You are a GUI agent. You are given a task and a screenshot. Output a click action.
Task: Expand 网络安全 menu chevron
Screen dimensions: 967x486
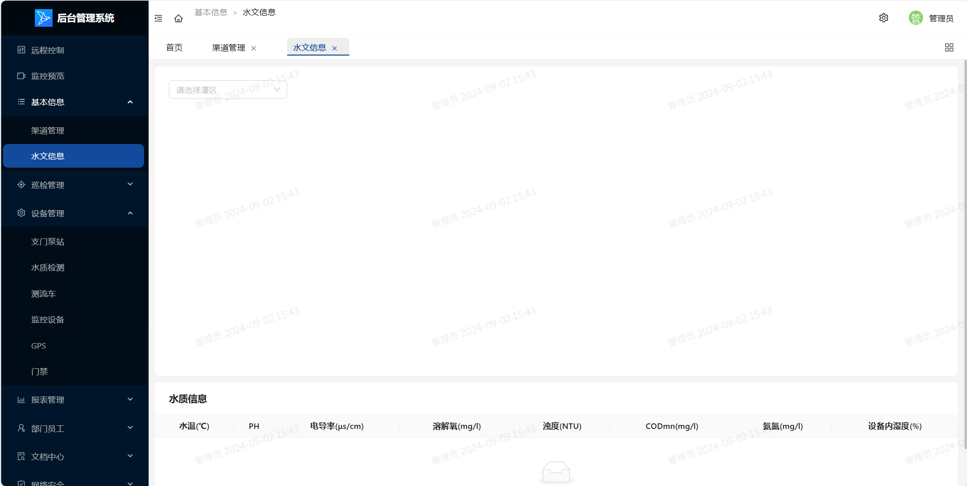130,483
